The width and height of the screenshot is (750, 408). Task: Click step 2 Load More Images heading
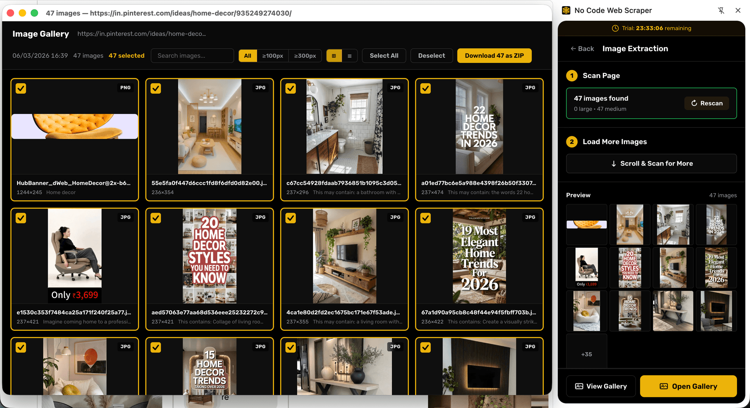(615, 142)
